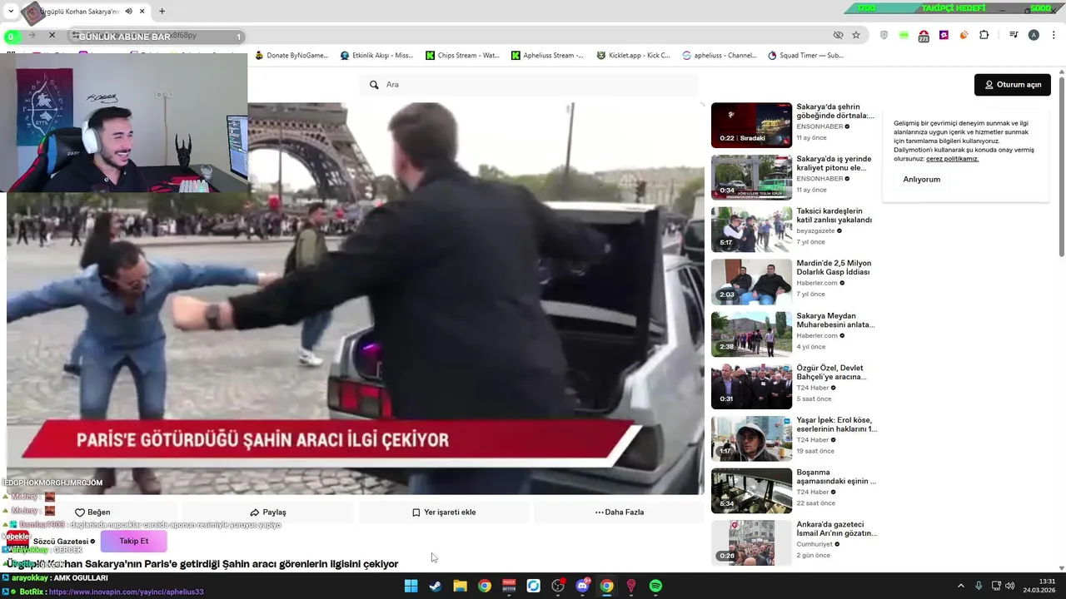Click the Taksici kardeşlerin katil zanlısı title
Viewport: 1066px width, 599px height.
click(x=834, y=215)
